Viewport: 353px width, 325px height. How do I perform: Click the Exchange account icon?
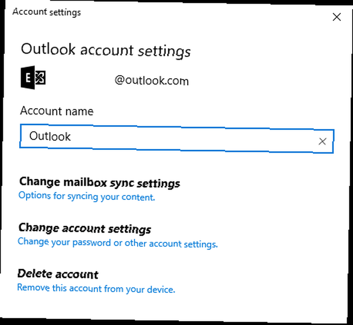coord(33,77)
